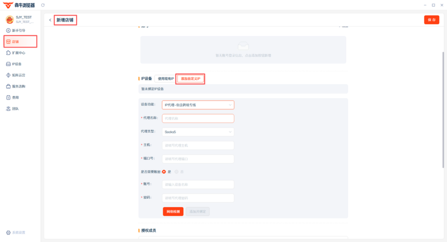The height and width of the screenshot is (242, 447).
Task: Click the 添加并绑定 button
Action: click(x=198, y=211)
